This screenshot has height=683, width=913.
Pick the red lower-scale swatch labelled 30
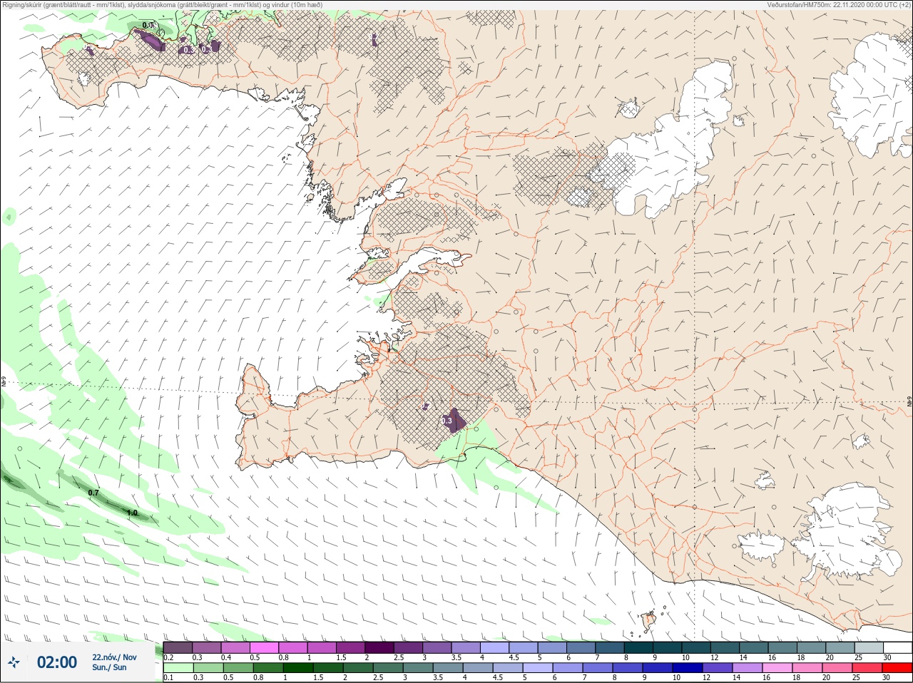(897, 668)
